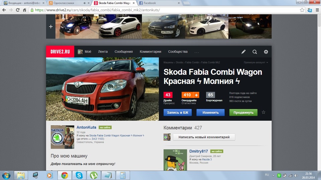The height and width of the screenshot is (180, 321).
Task: Open red Skoda Fabia main photo
Action: (102, 89)
